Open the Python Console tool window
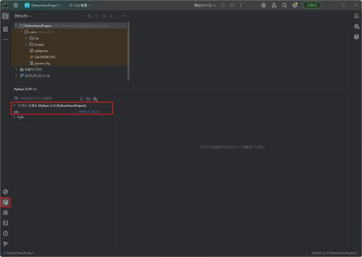This screenshot has width=362, height=257. [x=5, y=192]
